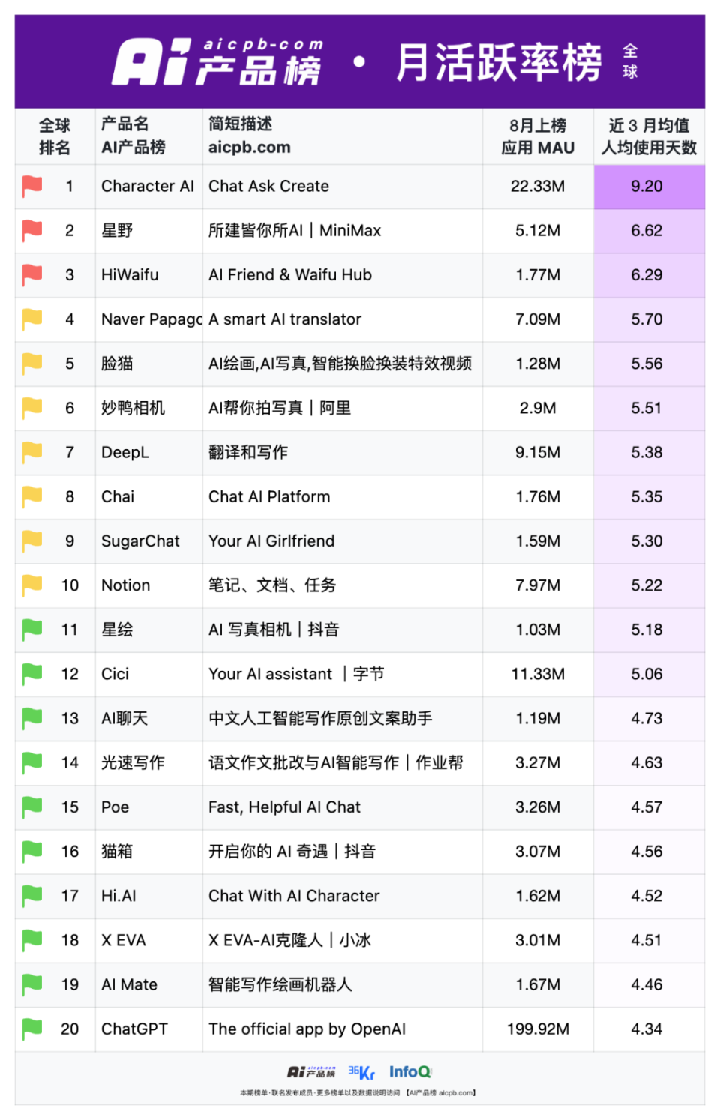Select the green flag next to Poe
The image size is (720, 1120).
point(31,807)
